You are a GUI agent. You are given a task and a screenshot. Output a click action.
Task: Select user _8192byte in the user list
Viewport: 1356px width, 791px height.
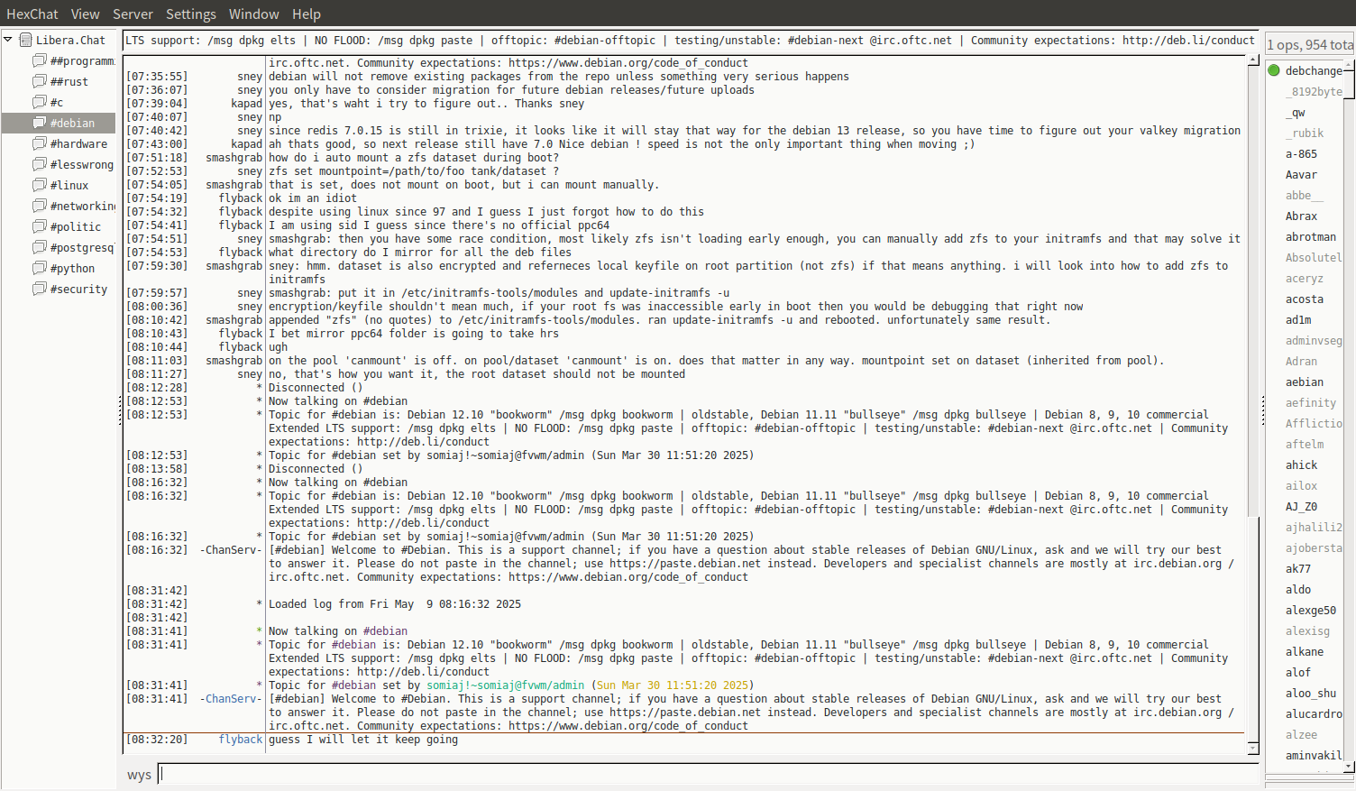click(x=1314, y=91)
